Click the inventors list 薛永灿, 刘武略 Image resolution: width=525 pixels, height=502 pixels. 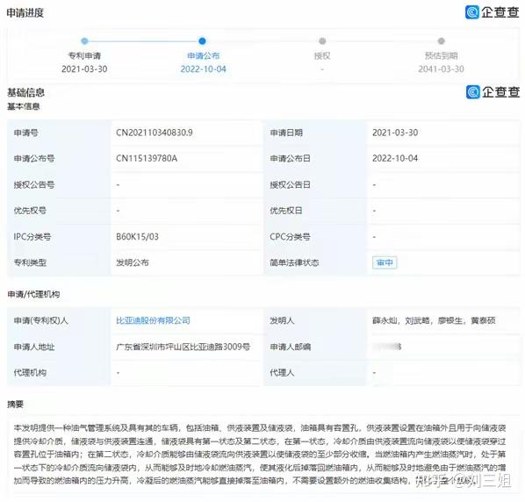(434, 320)
